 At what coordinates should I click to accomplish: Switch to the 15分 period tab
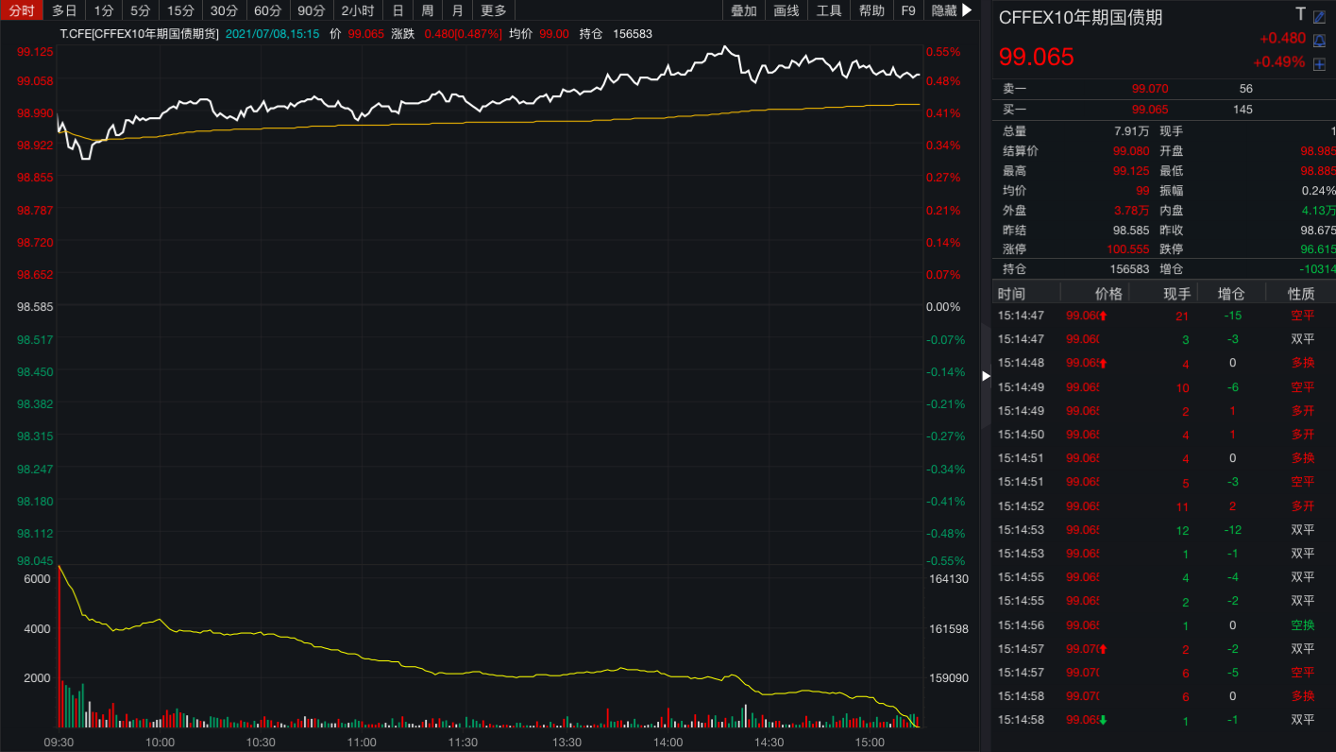(180, 10)
